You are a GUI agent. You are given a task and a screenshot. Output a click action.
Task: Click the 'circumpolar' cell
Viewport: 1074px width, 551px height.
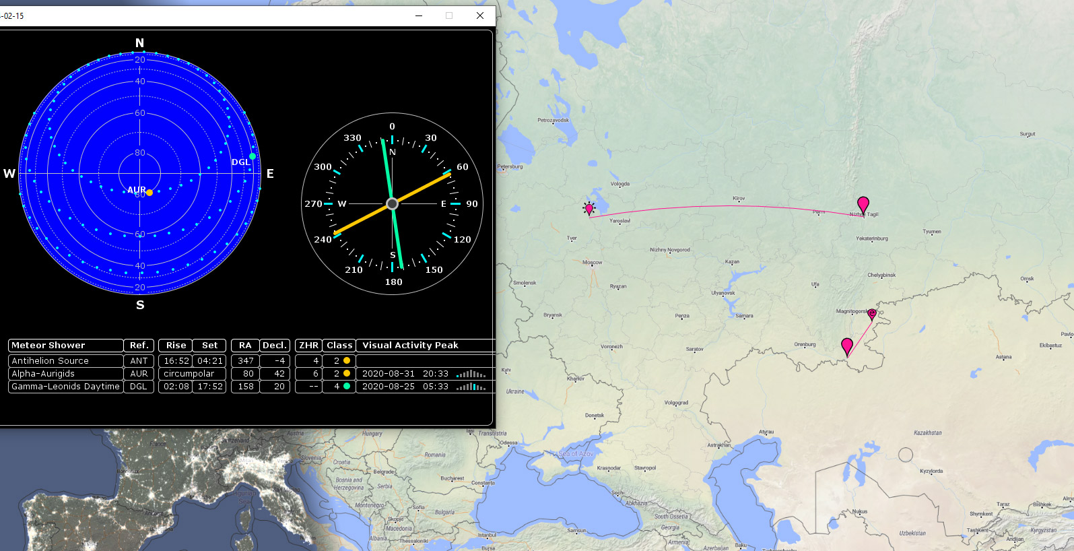tap(192, 374)
